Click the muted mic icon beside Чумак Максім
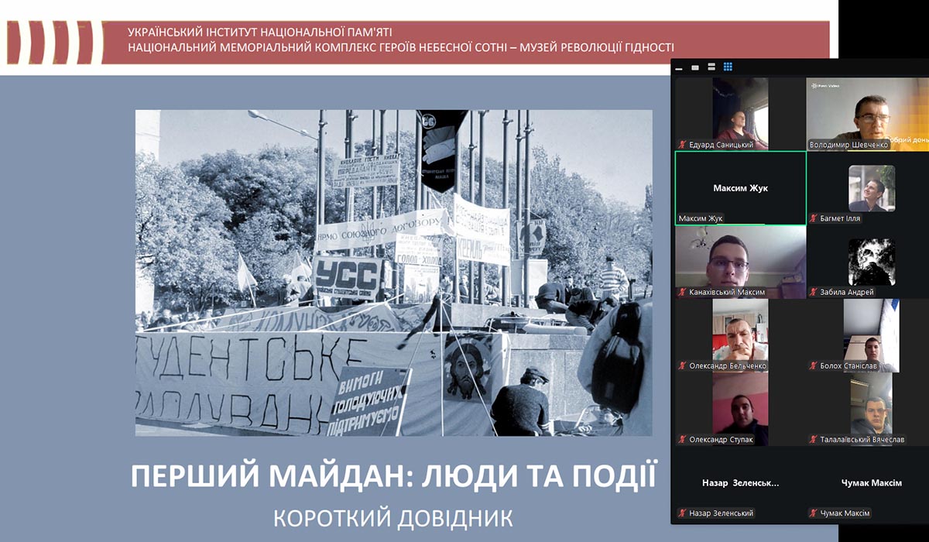 (x=814, y=513)
